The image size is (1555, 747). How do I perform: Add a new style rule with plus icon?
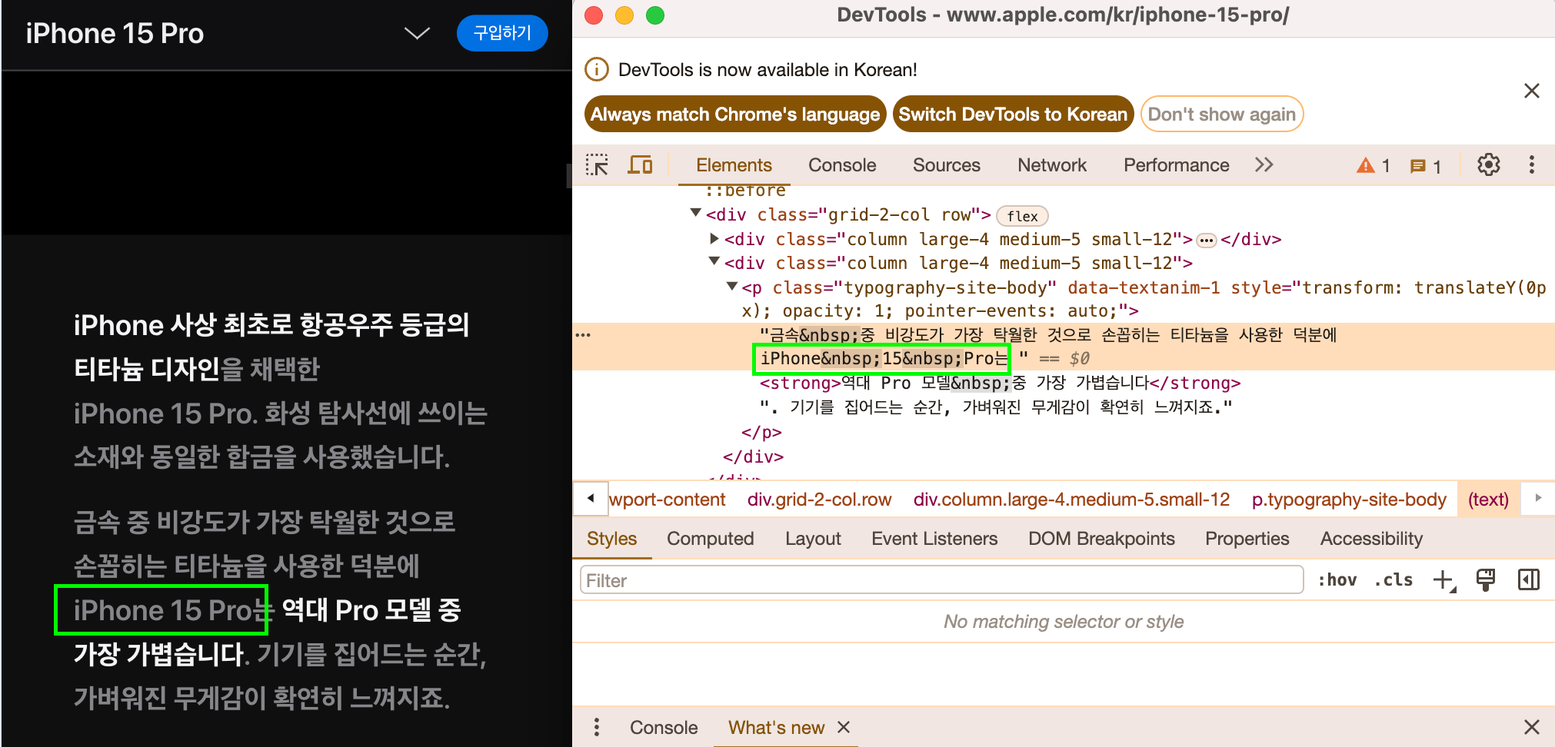point(1444,580)
